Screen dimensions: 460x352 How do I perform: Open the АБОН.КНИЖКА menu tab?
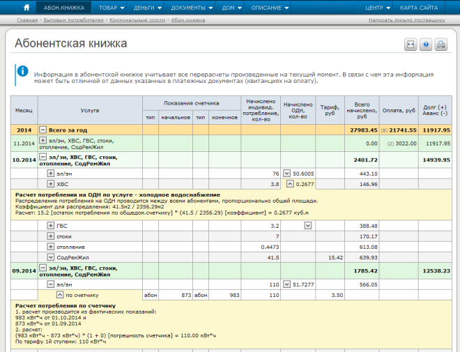point(63,8)
